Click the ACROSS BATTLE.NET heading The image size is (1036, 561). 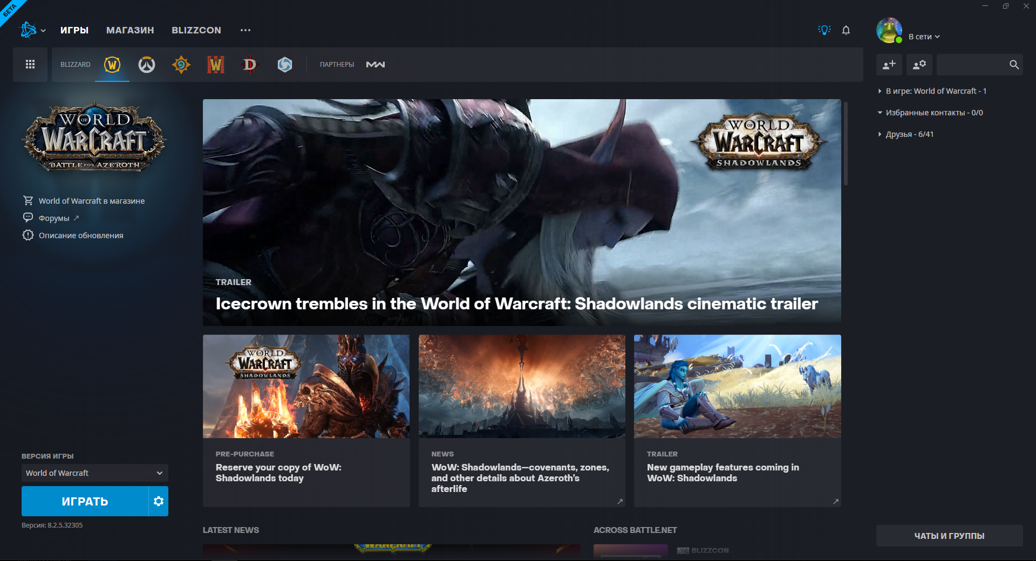click(x=635, y=530)
